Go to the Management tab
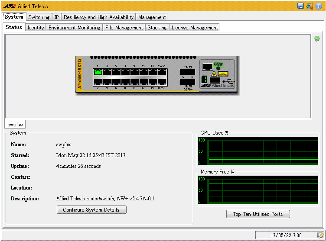The width and height of the screenshot is (326, 241). (x=152, y=17)
